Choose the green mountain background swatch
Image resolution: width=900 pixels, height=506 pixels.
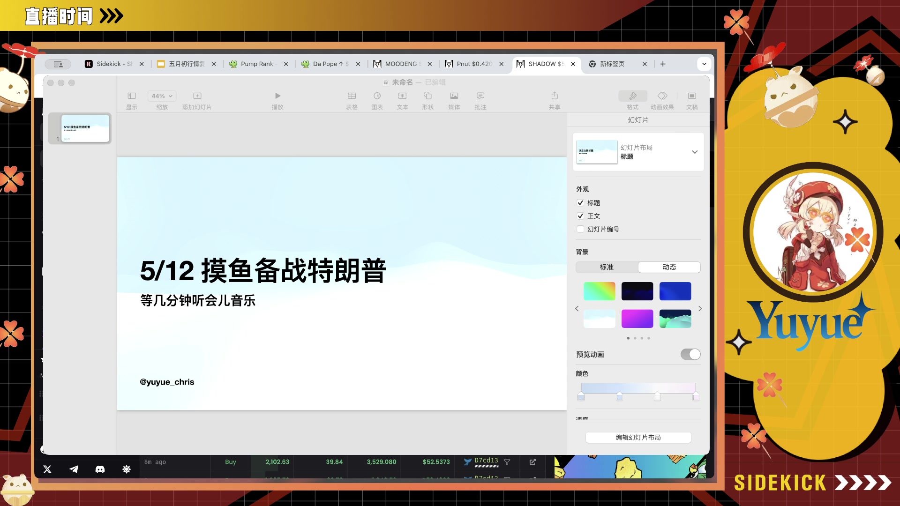click(x=675, y=319)
